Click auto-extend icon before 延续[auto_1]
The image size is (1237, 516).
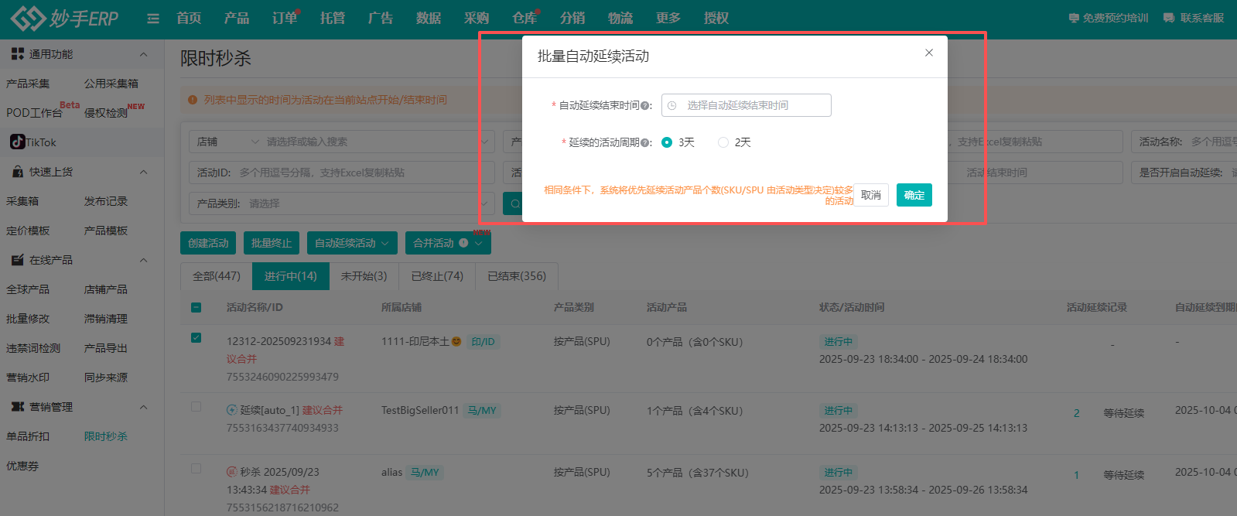pos(231,410)
